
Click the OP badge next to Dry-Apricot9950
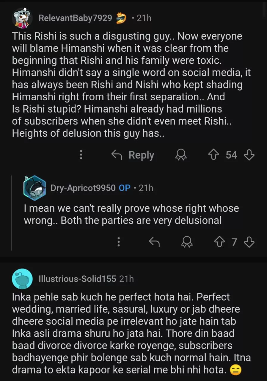(125, 188)
